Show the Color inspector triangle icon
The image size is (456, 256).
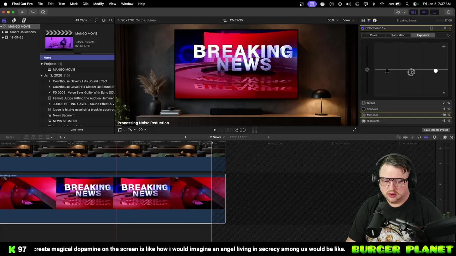pyautogui.click(x=369, y=20)
